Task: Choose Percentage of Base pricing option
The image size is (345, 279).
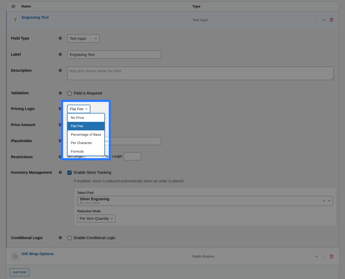Action: tap(86, 135)
